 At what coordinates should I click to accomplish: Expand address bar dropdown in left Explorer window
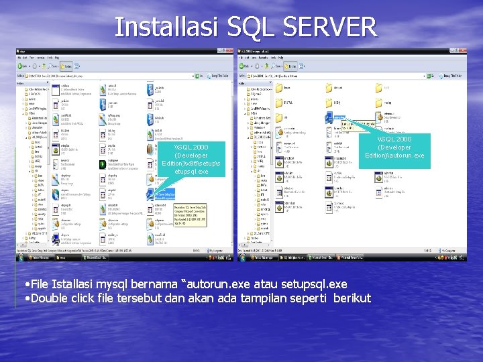click(193, 76)
